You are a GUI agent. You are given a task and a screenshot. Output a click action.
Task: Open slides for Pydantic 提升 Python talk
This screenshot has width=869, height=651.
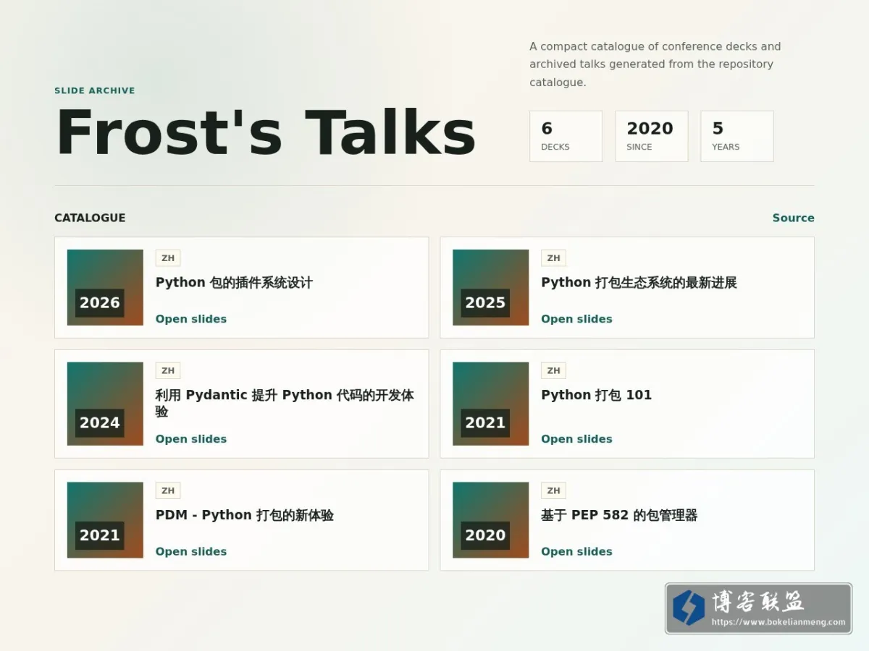pos(191,439)
